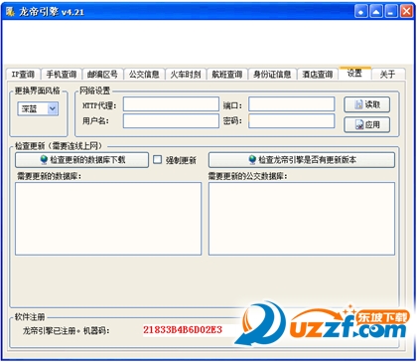Select the 公交信息 tab
This screenshot has height=362, width=417.
pos(144,75)
